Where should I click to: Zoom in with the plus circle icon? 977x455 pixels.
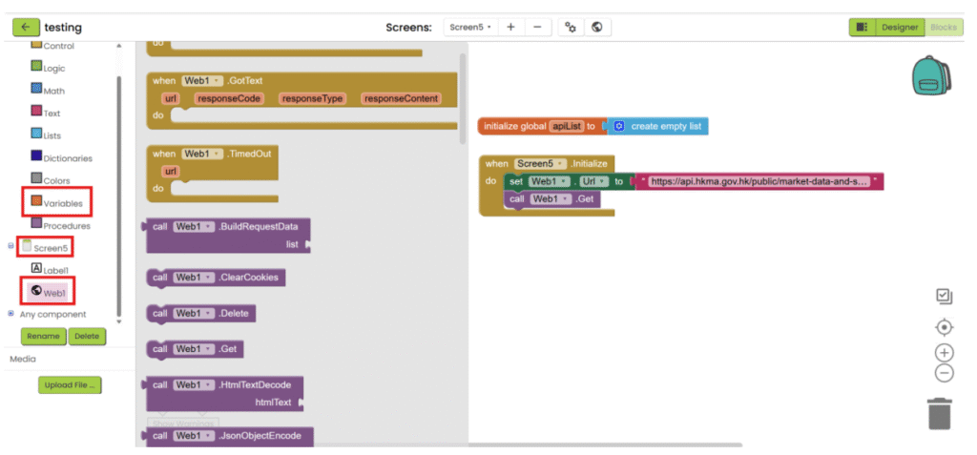944,354
